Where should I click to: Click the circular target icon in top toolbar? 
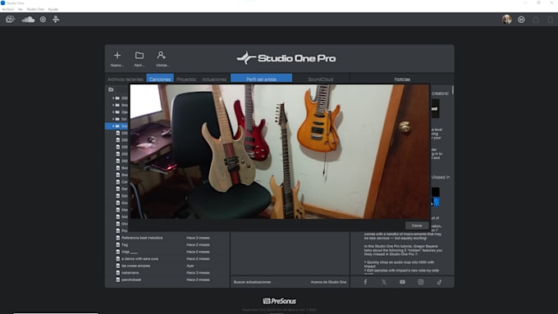point(43,19)
